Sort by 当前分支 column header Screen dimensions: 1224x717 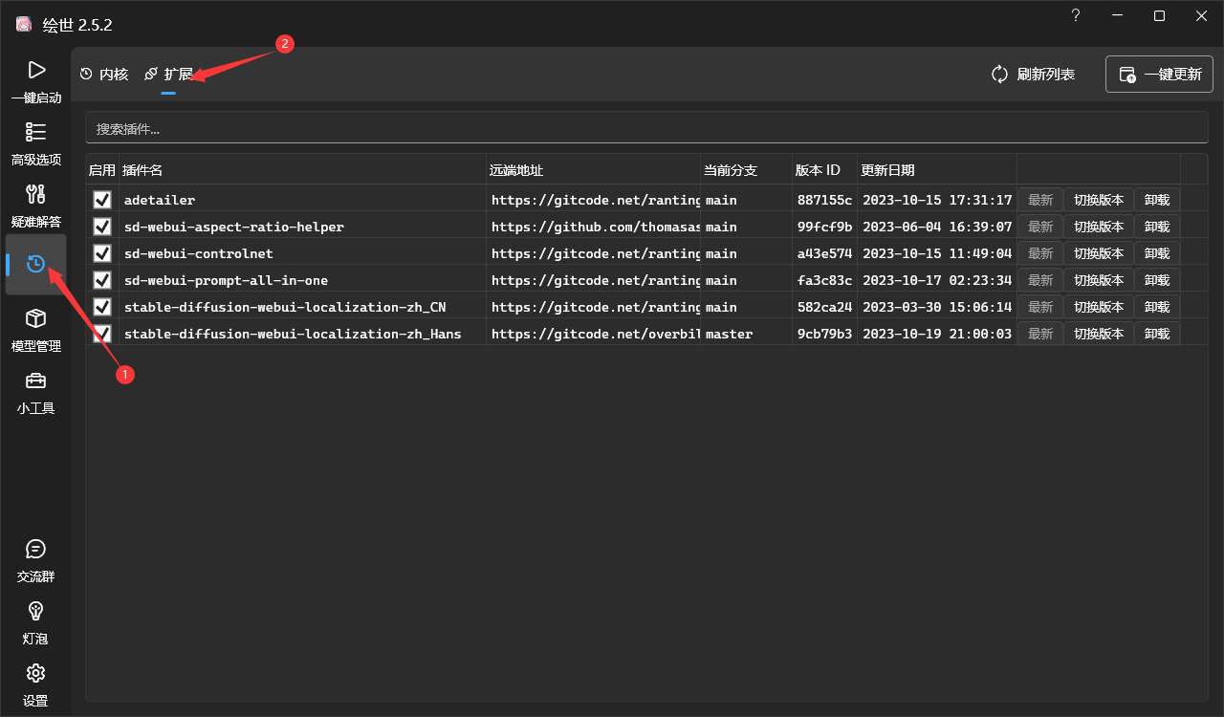[746, 170]
